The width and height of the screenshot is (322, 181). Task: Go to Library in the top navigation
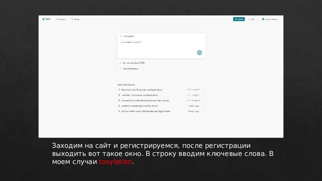[x=75, y=19]
